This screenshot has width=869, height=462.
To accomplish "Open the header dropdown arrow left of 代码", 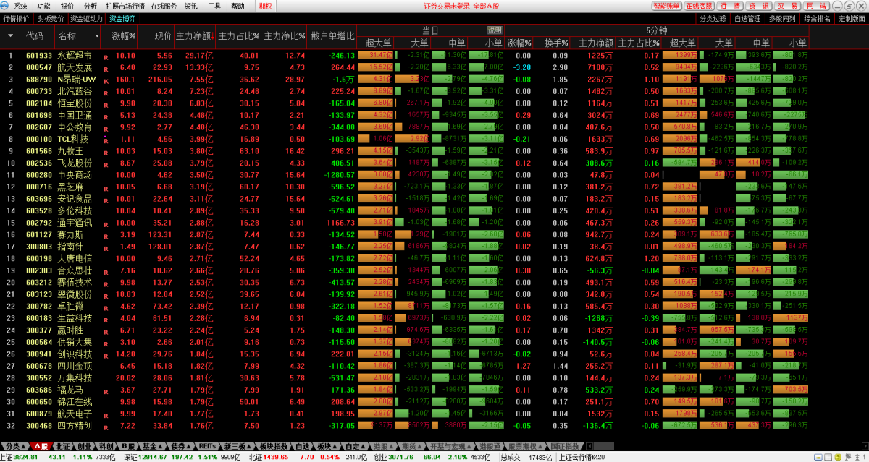I will point(10,35).
